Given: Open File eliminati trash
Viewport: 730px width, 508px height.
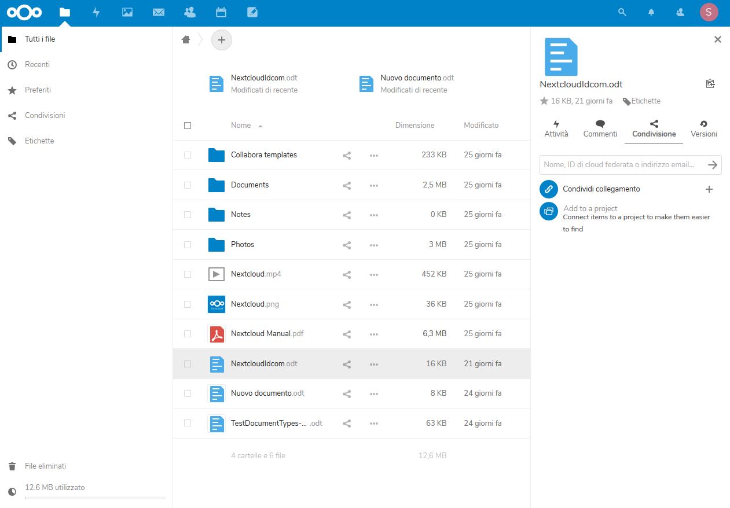Looking at the screenshot, I should click(x=87, y=466).
